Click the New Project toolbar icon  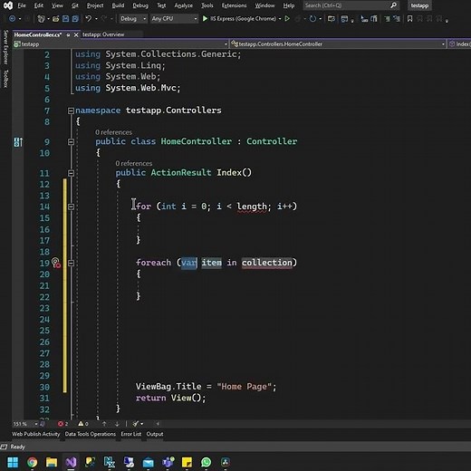(x=41, y=19)
